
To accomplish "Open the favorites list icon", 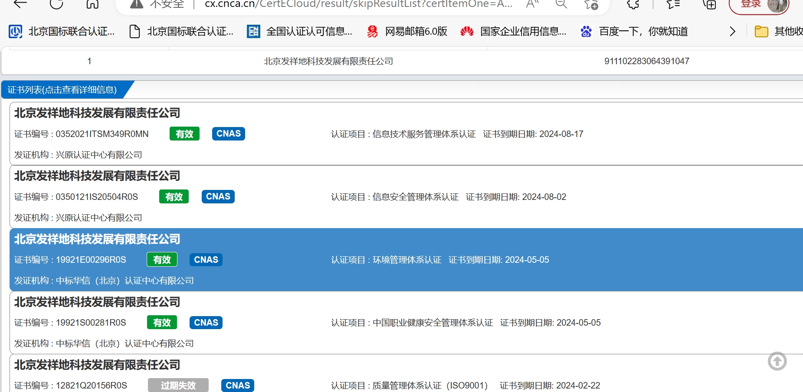I will 673,4.
